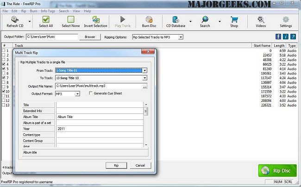Image resolution: width=301 pixels, height=187 pixels.
Task: Click the Search globe icon
Action: (x=205, y=19)
